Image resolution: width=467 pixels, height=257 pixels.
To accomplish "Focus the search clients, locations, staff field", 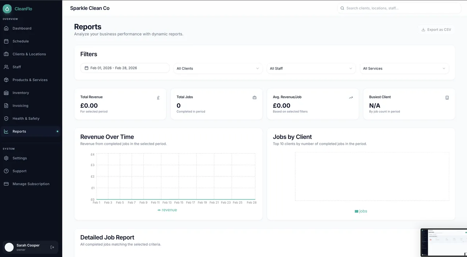I will pos(400,8).
